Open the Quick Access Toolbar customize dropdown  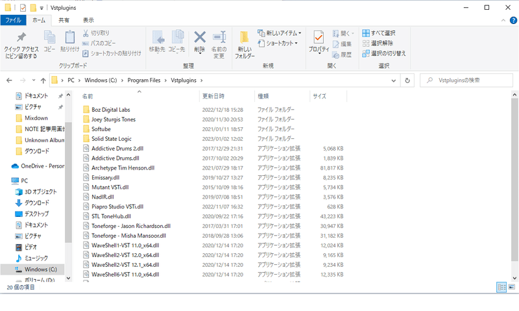[x=42, y=8]
